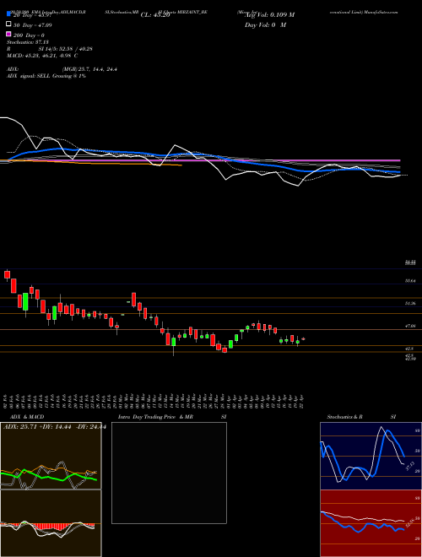Screen dimensions: 422x557
Task: Click the 'Stochastics: 37.13' reading
Action: (x=28, y=42)
